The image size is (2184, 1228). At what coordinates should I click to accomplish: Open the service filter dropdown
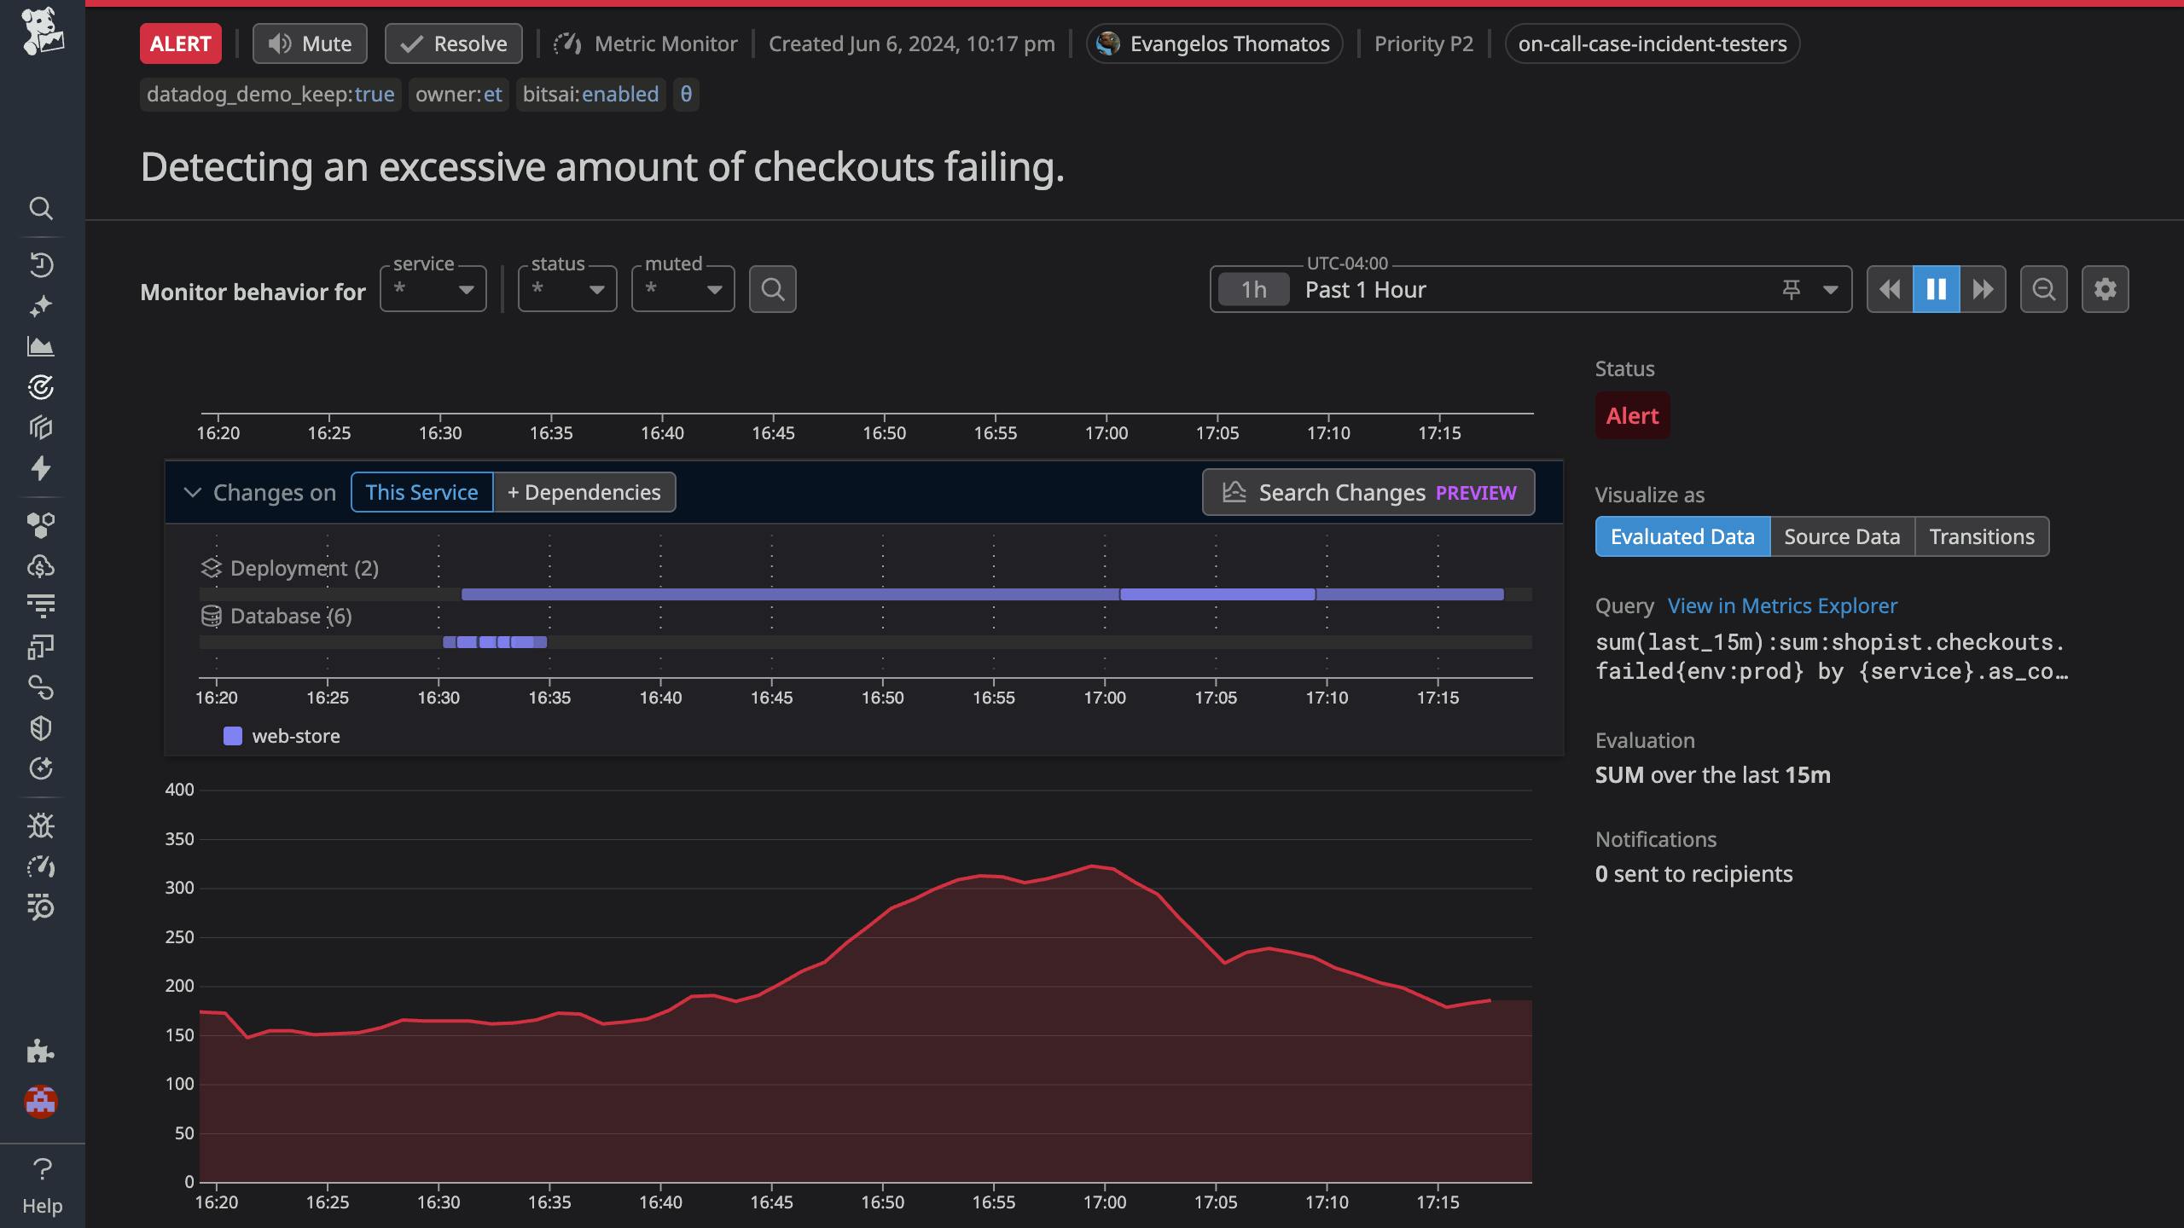pos(433,289)
